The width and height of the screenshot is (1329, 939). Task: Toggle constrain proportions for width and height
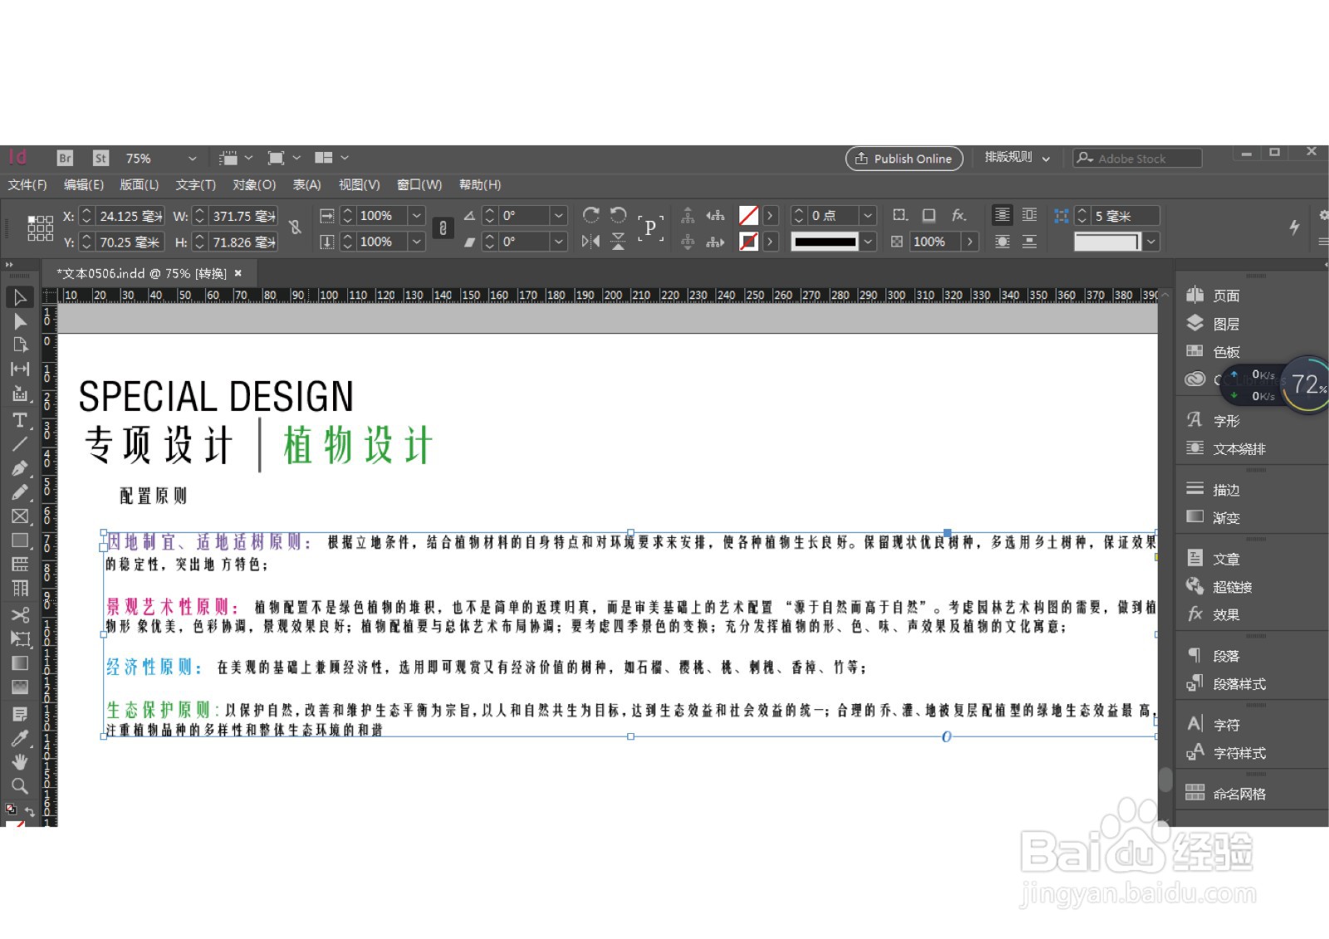coord(295,227)
